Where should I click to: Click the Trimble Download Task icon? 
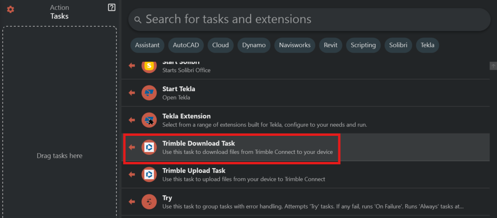point(149,147)
